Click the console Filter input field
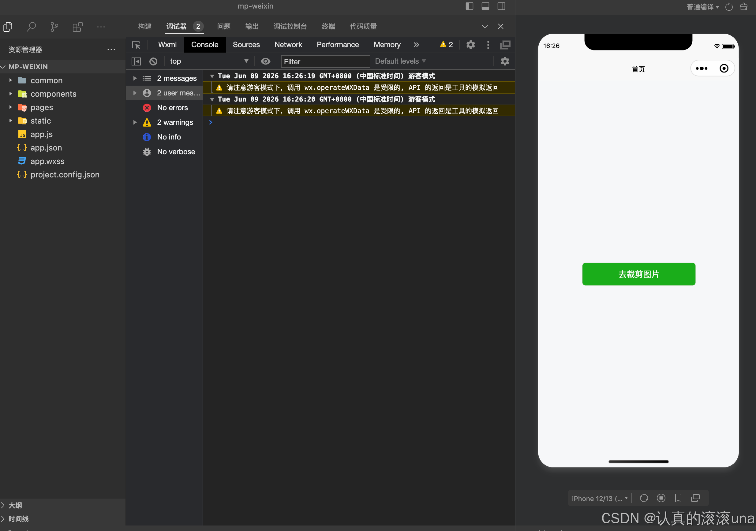Screen dimensions: 756x531 (x=325, y=61)
